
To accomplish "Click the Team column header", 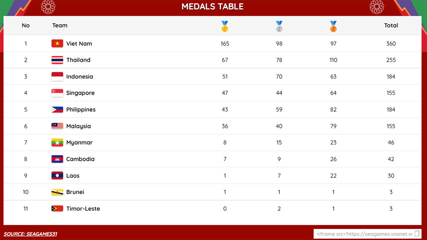I will point(60,26).
